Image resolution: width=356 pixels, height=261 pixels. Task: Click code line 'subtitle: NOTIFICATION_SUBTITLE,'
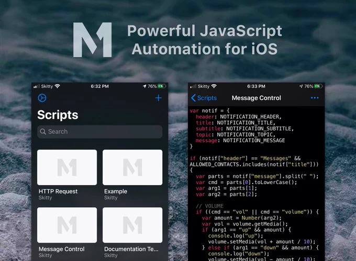(245, 129)
